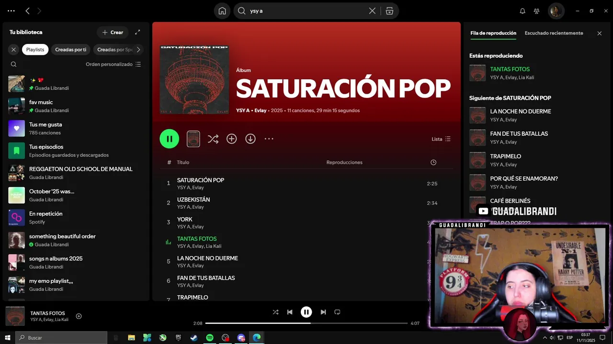Open the Crear menu
The image size is (613, 344).
[x=113, y=32]
